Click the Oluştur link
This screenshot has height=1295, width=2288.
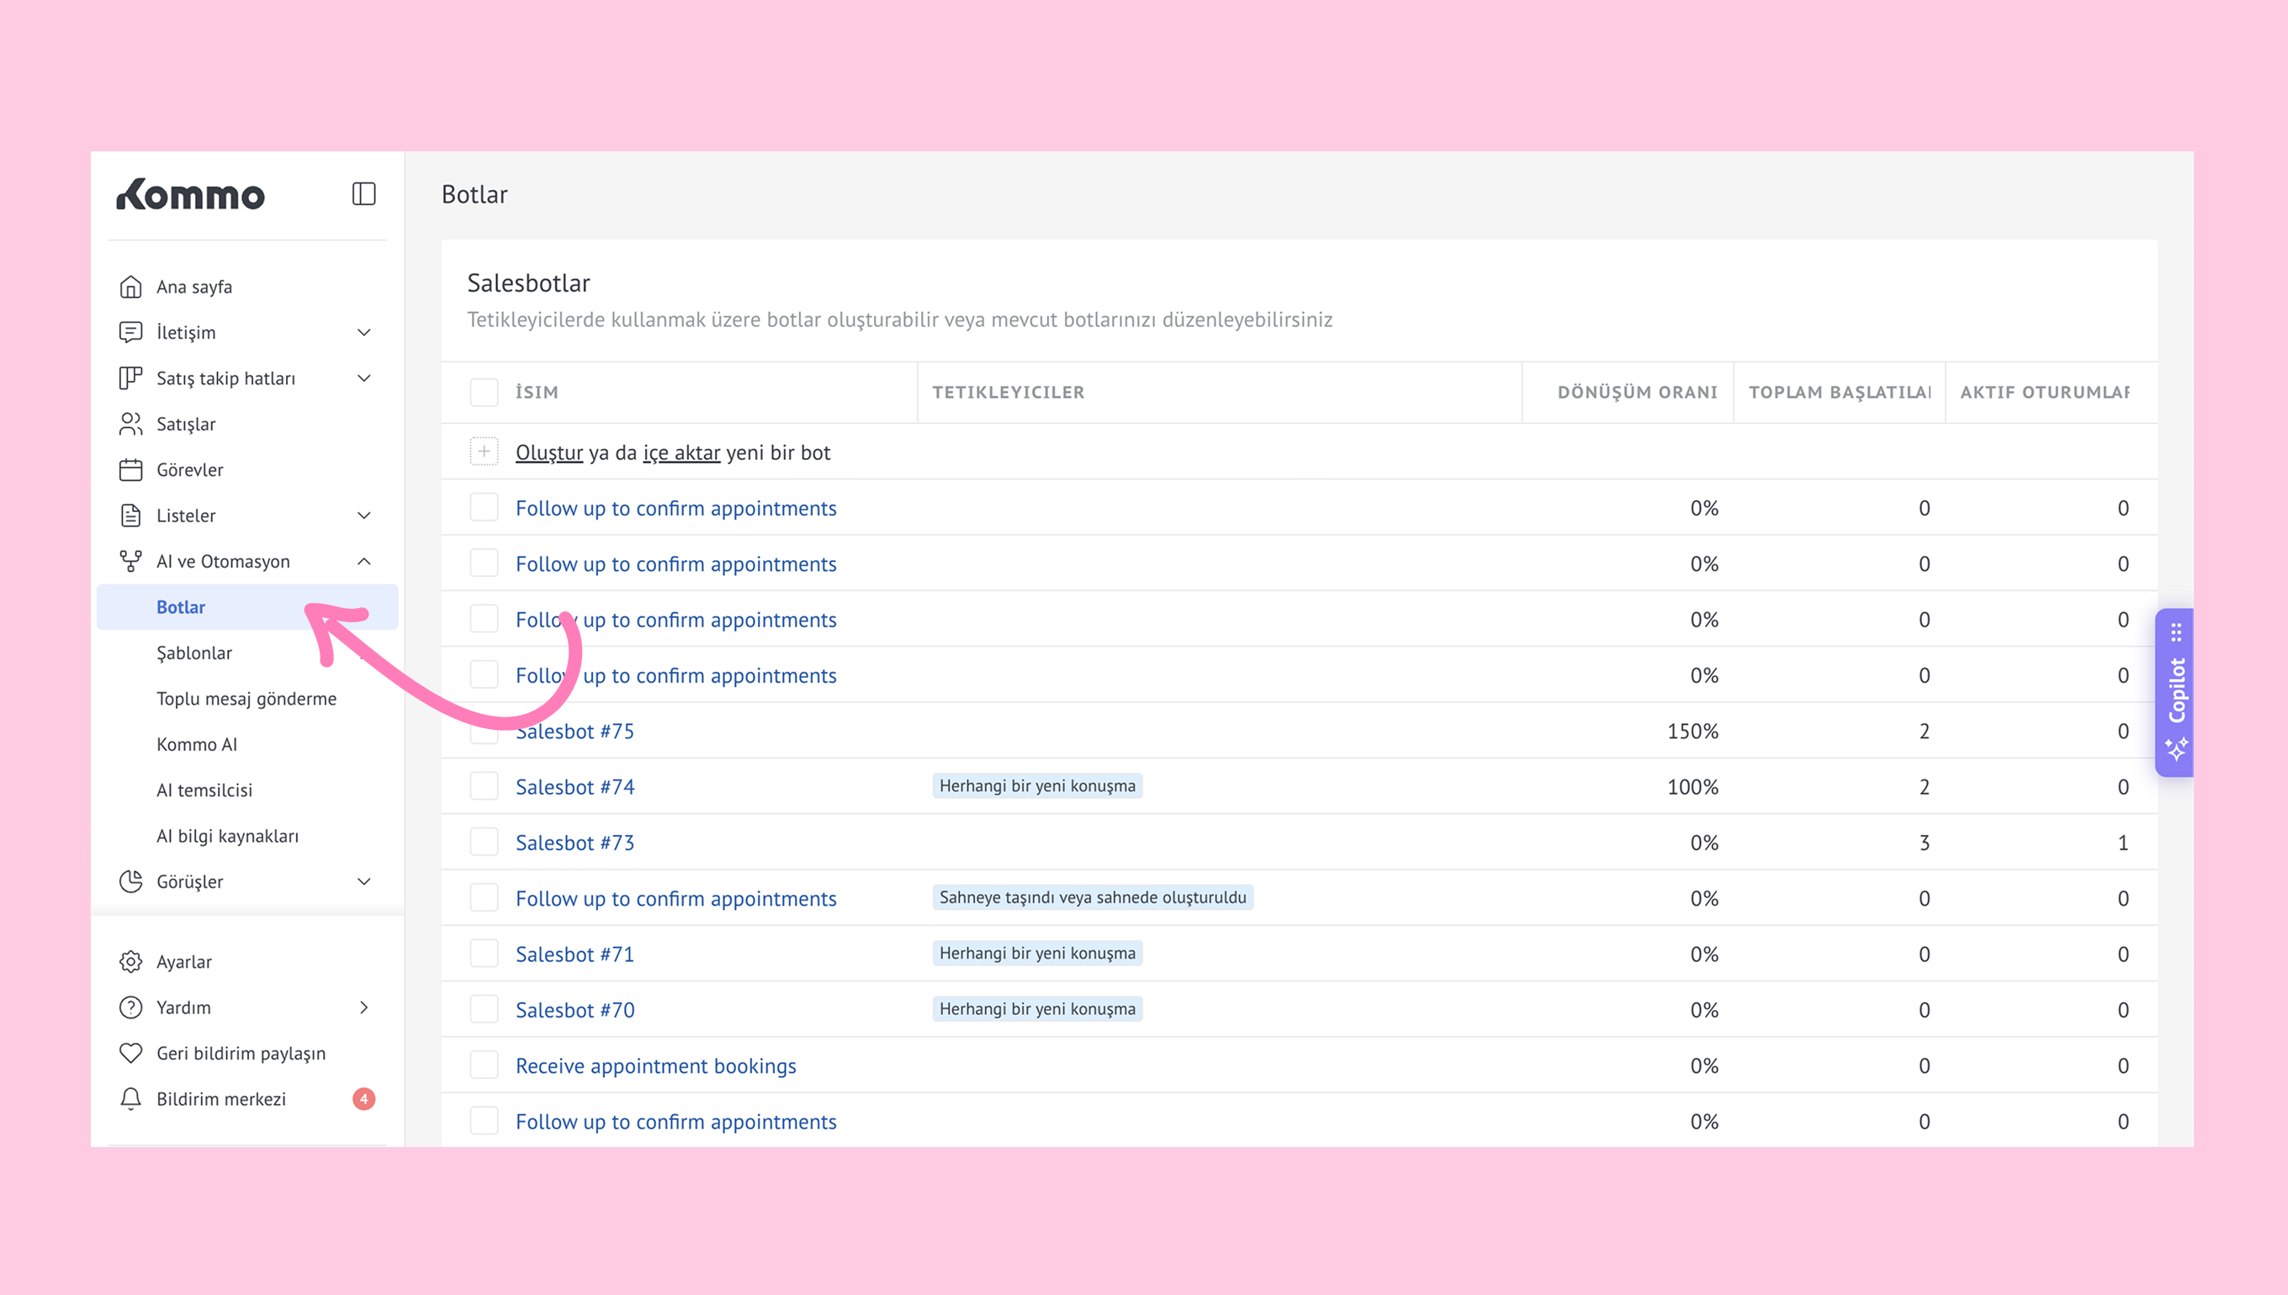(549, 452)
